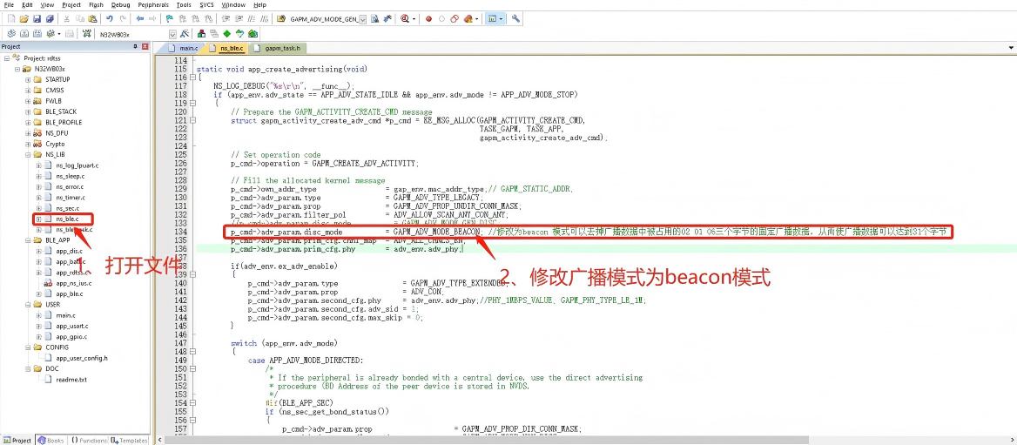The width and height of the screenshot is (1017, 445).
Task: Open the Peripherals menu
Action: (x=153, y=4)
